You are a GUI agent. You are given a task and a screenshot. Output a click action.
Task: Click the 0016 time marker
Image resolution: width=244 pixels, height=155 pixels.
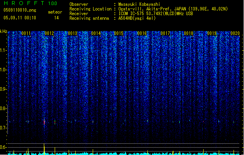point(142,33)
